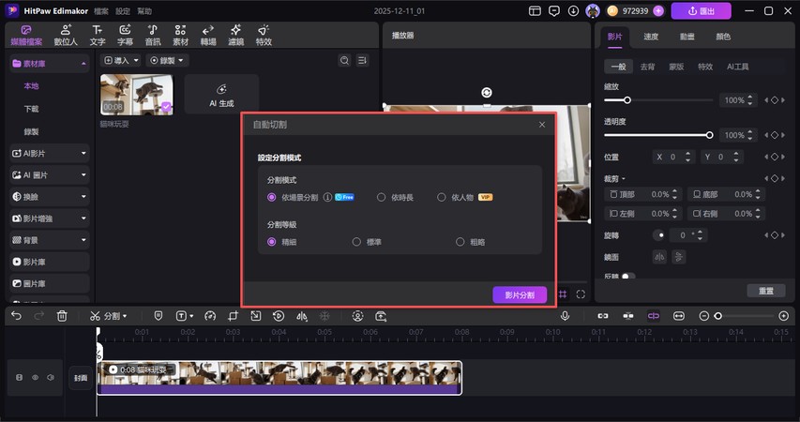Select 粗略 split level radio
800x422 pixels.
tap(460, 242)
